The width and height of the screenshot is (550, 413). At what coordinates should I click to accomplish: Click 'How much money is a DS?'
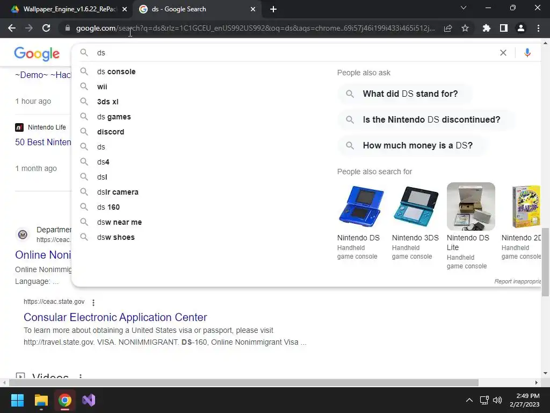click(x=412, y=146)
